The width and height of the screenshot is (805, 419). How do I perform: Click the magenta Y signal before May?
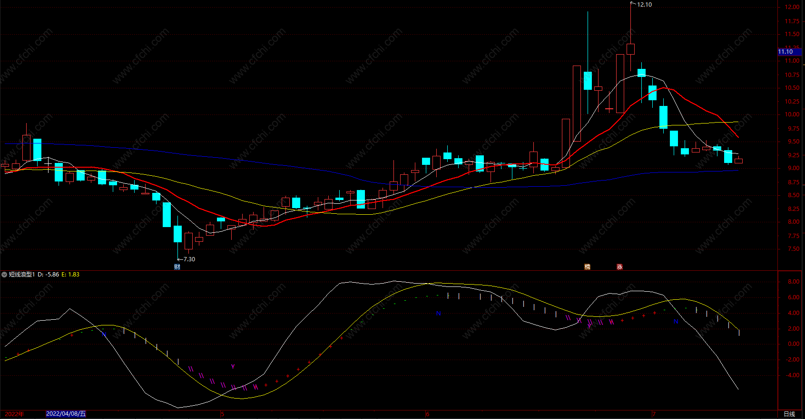coord(233,367)
